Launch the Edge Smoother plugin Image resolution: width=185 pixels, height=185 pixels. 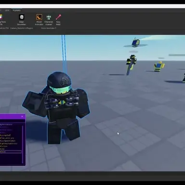point(22,20)
